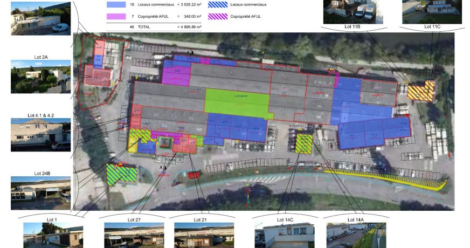Click the yellow hatched strip along road

386,180
